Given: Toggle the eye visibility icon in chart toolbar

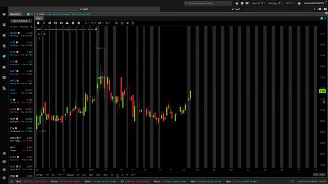Looking at the screenshot, I should 128,23.
